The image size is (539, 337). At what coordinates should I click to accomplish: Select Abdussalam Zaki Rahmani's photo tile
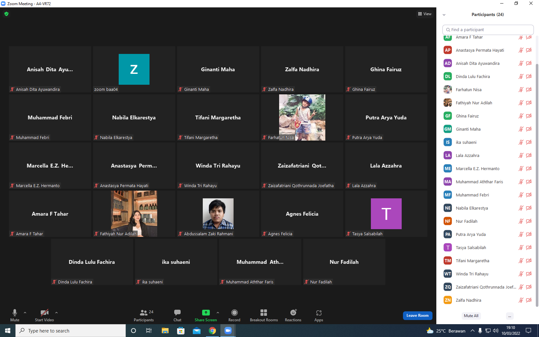coord(218,214)
